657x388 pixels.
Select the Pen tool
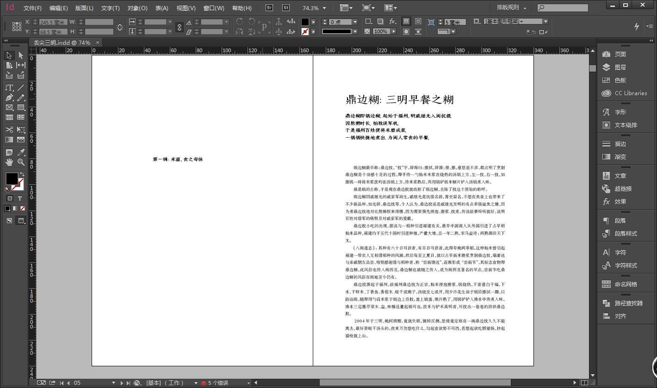tap(9, 97)
